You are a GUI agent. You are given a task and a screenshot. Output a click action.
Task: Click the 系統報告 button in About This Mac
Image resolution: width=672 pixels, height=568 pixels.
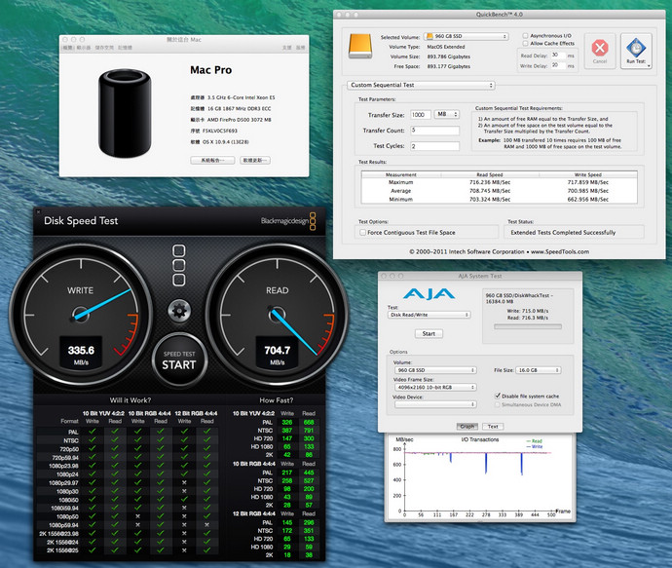pyautogui.click(x=212, y=161)
